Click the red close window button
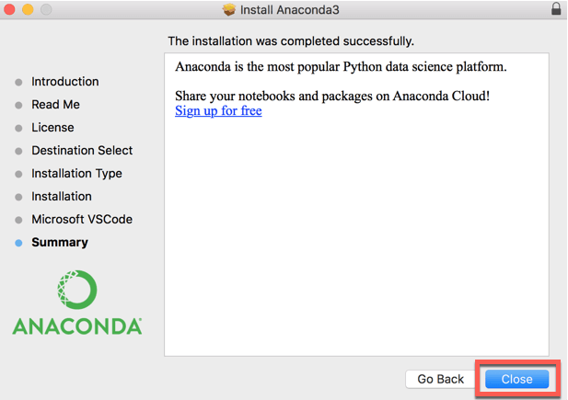 click(x=9, y=9)
